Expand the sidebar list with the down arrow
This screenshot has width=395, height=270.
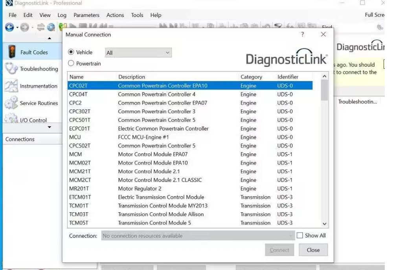(x=49, y=127)
